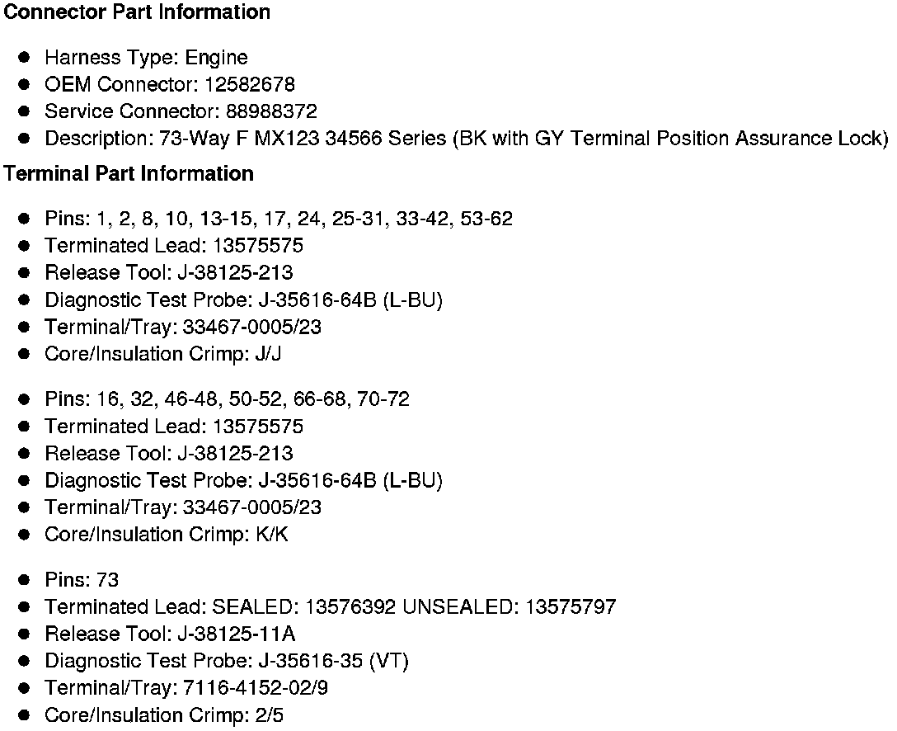This screenshot has width=897, height=731.
Task: Click the pins list starting with 16, 32
Action: pyautogui.click(x=227, y=399)
